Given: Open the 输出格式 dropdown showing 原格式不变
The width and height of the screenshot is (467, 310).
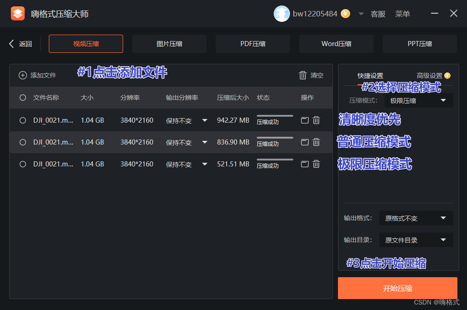Looking at the screenshot, I should [x=416, y=218].
